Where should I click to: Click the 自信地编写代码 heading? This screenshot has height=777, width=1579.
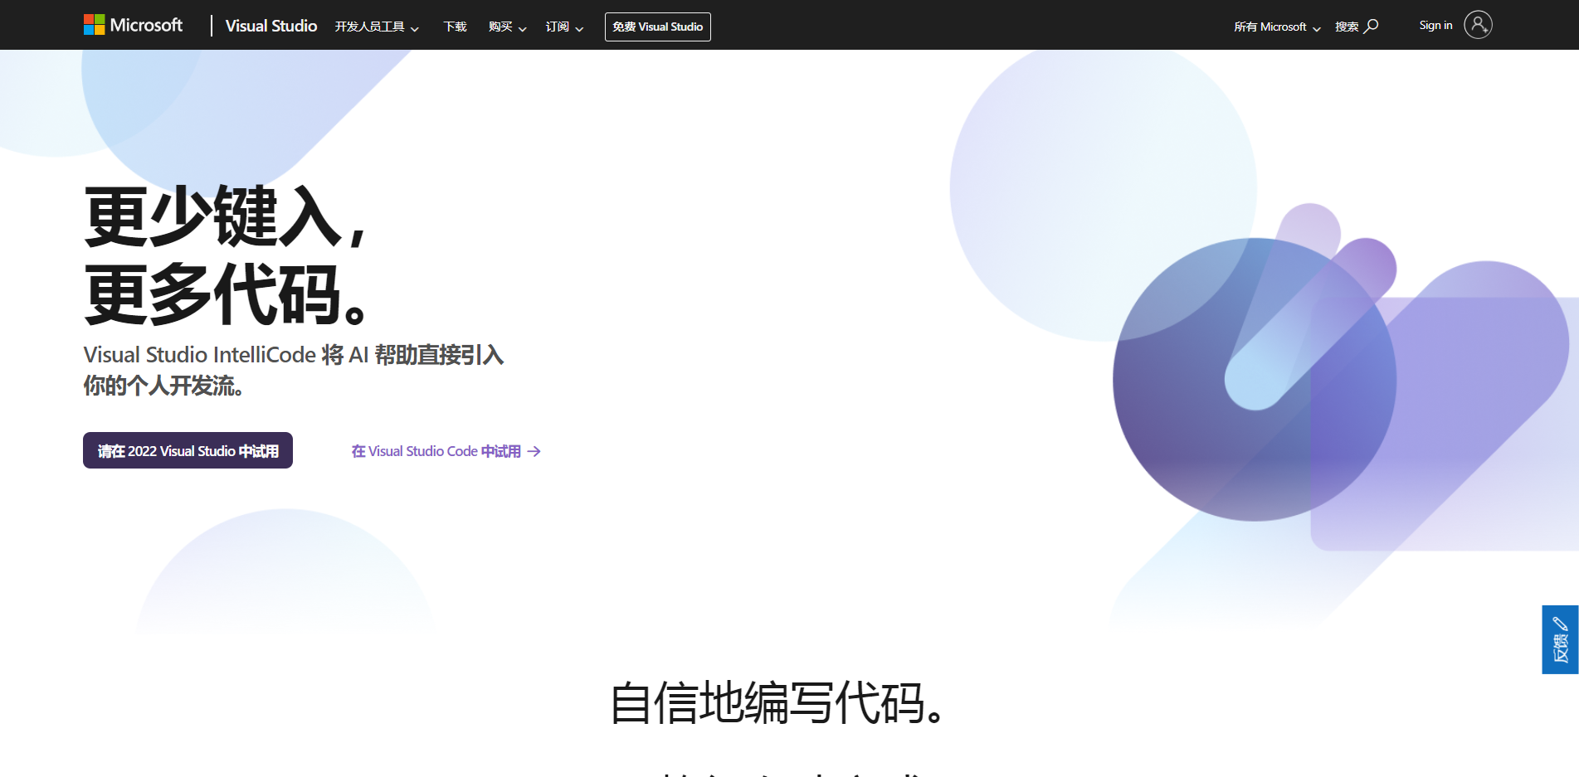click(x=777, y=702)
